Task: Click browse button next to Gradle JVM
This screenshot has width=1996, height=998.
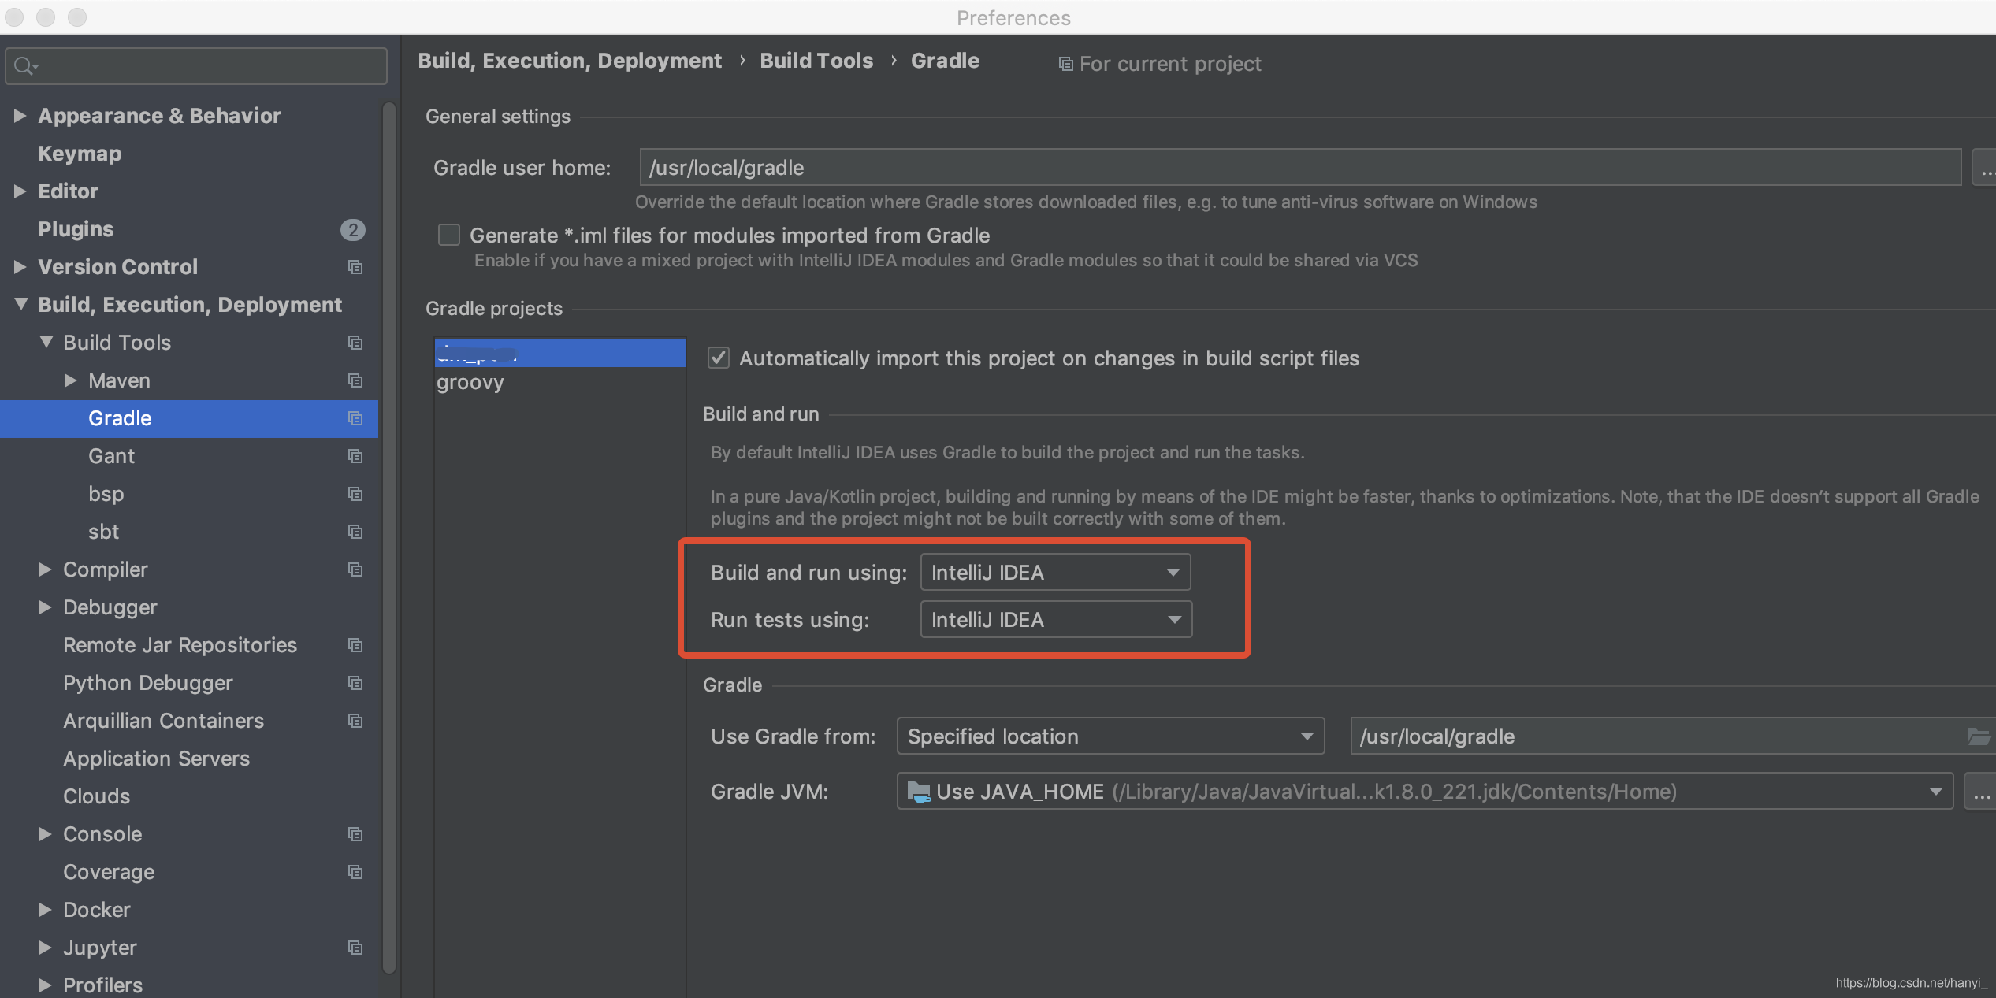Action: pos(1981,792)
